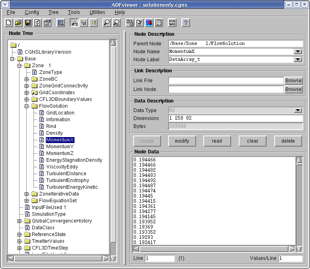Select the TurbulentEnergyKinetic node
The width and height of the screenshot is (310, 269).
tap(72, 187)
